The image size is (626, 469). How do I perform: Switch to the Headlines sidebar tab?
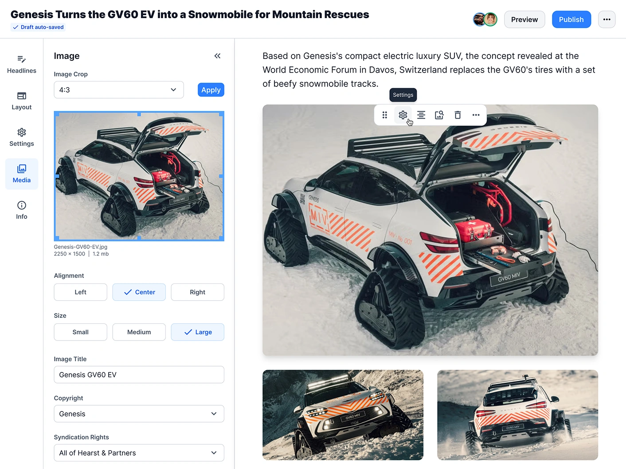pos(22,65)
